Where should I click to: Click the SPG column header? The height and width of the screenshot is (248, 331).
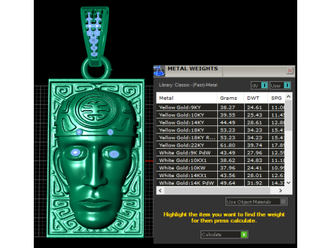tap(277, 98)
